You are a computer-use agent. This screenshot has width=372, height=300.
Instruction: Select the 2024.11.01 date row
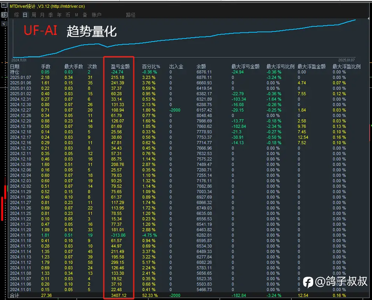pos(20,290)
